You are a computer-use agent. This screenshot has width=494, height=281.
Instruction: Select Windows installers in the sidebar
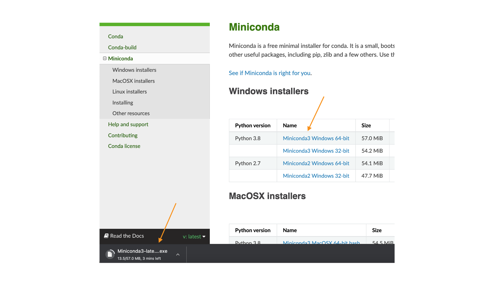tap(134, 70)
